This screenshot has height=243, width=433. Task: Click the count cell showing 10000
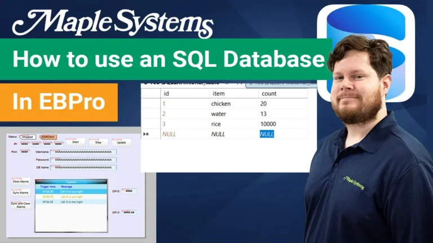pos(283,124)
